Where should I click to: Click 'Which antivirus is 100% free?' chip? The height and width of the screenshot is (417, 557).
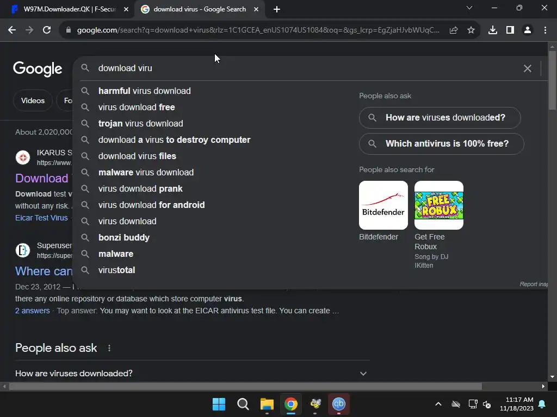pos(441,144)
